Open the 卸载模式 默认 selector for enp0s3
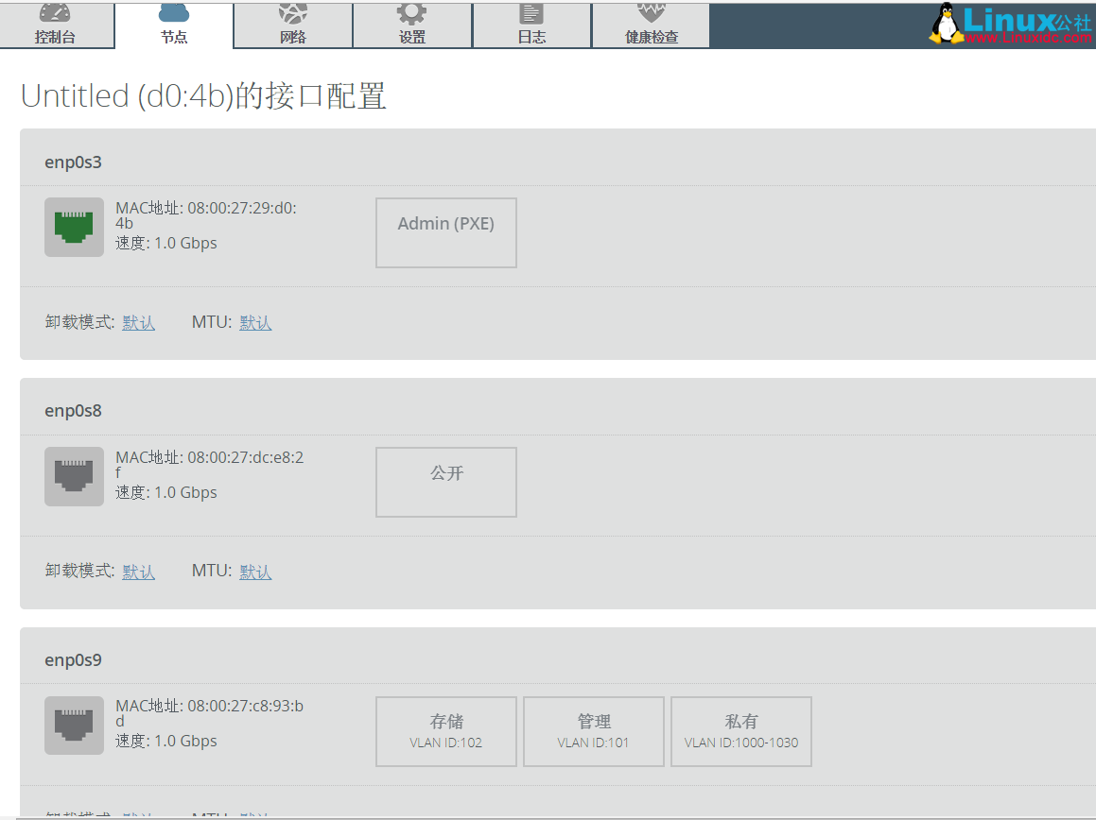 click(x=138, y=321)
